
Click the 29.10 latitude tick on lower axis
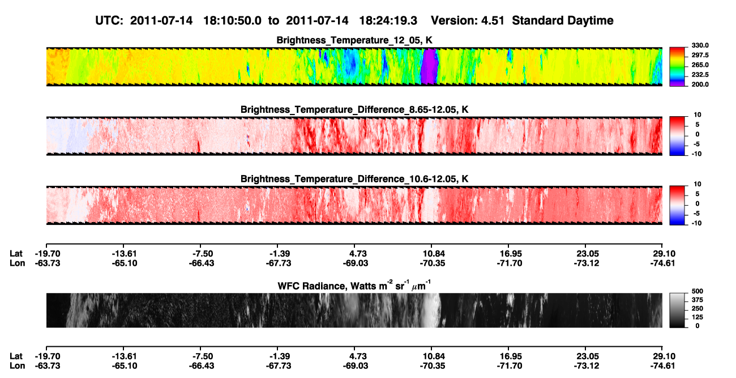coord(662,356)
